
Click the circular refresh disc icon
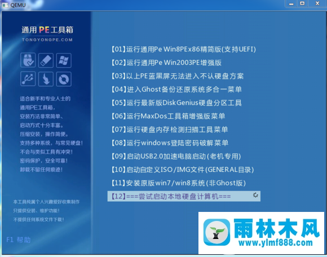64,79
